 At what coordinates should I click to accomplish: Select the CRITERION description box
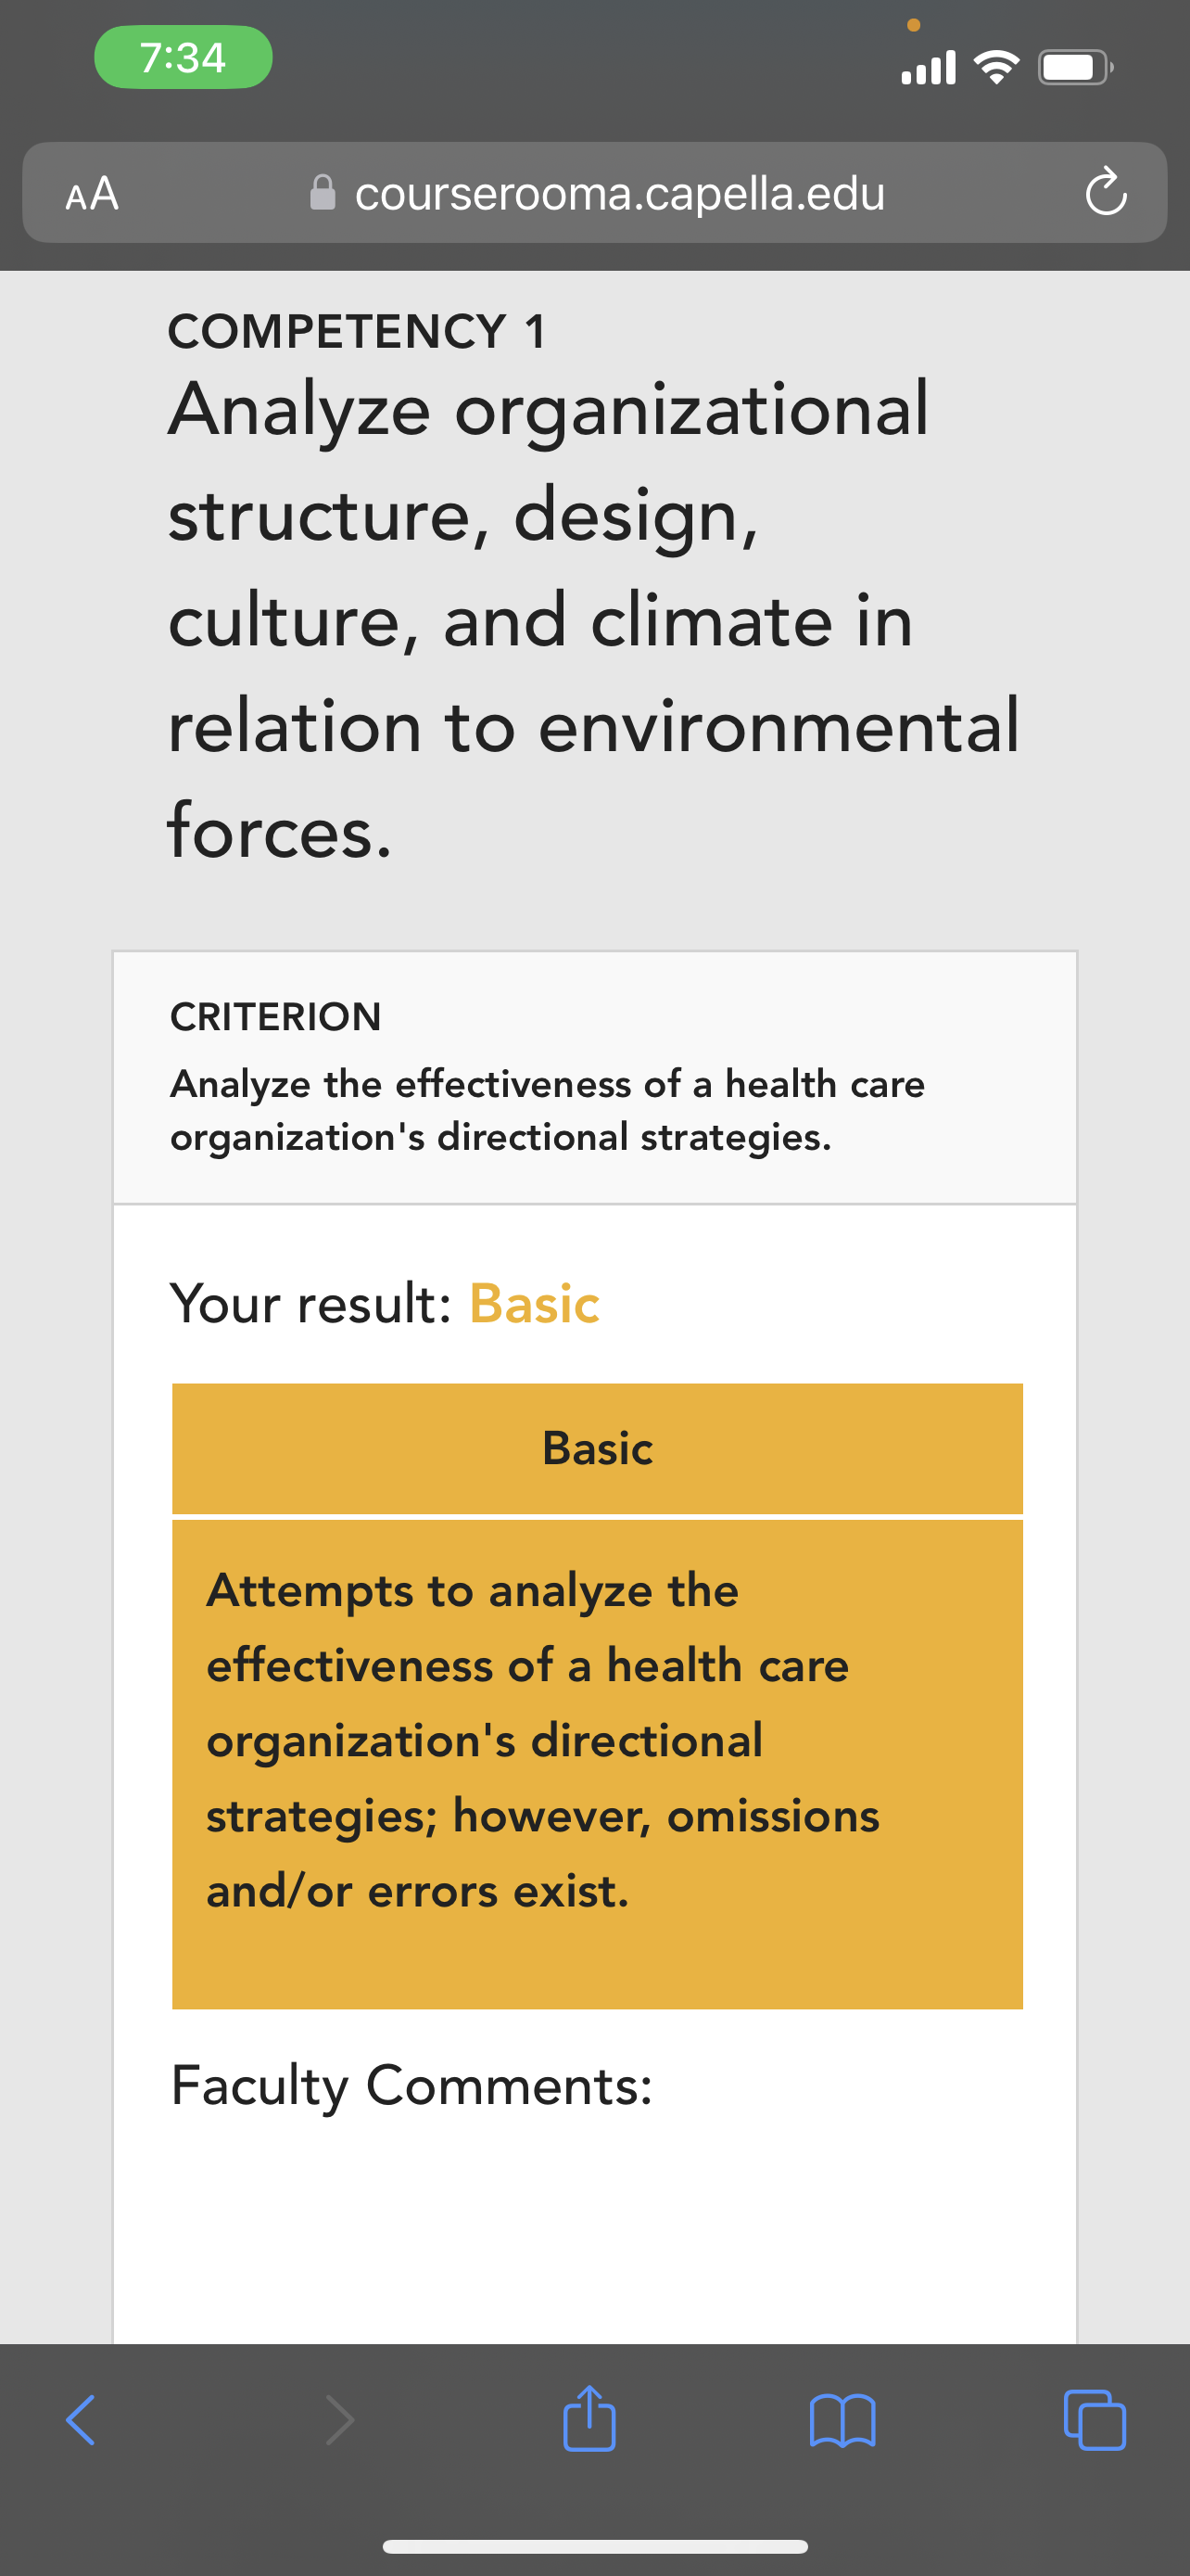coord(594,1077)
